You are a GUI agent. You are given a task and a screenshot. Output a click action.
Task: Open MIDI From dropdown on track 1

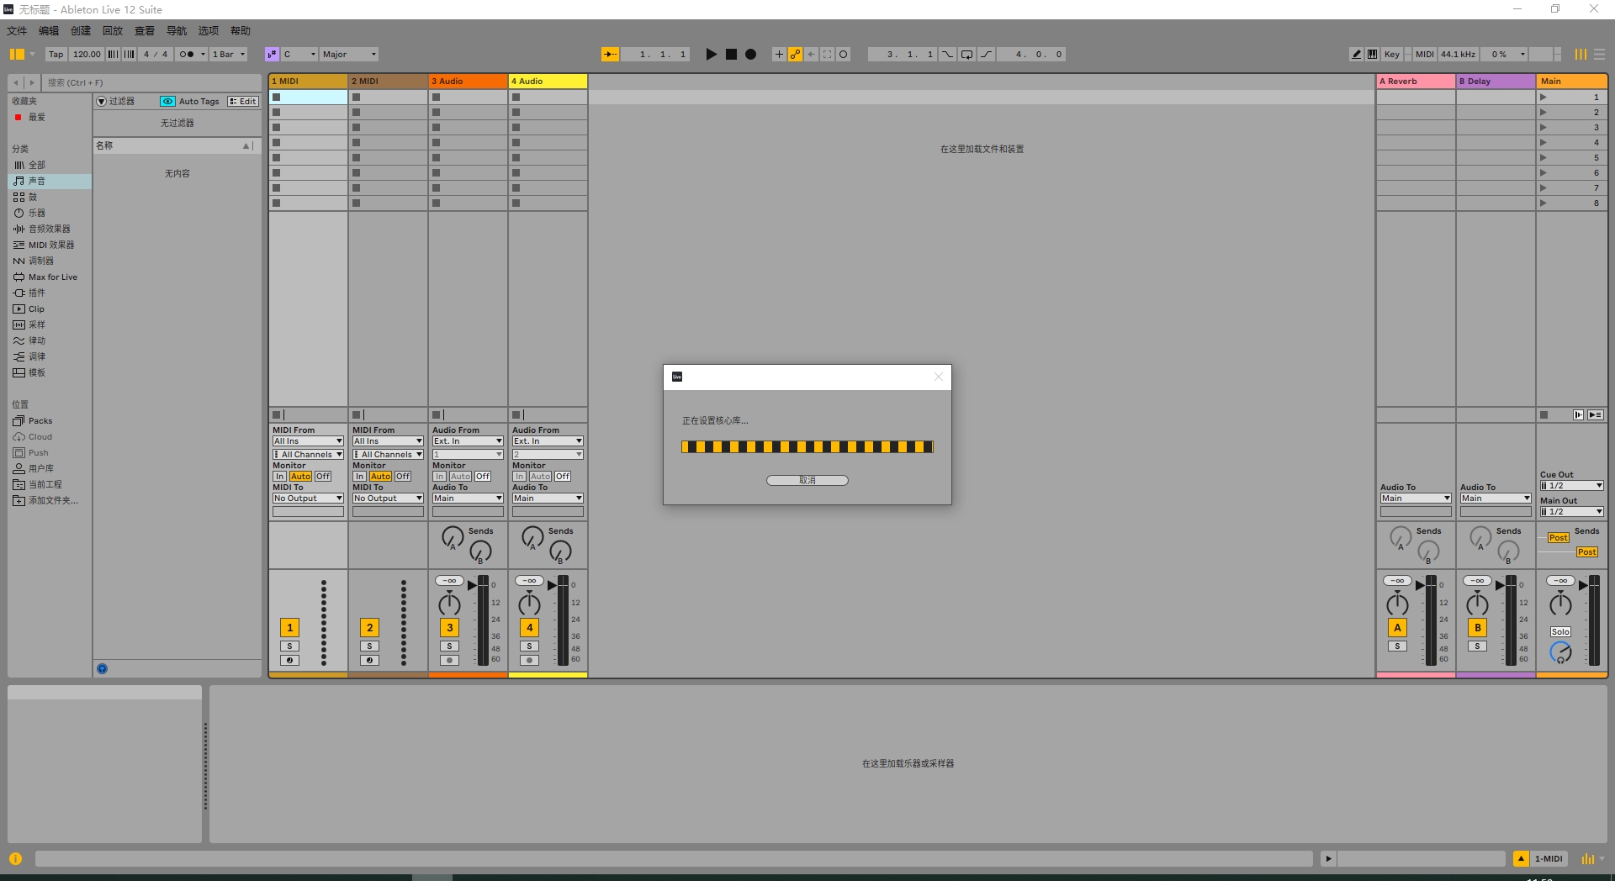307,440
